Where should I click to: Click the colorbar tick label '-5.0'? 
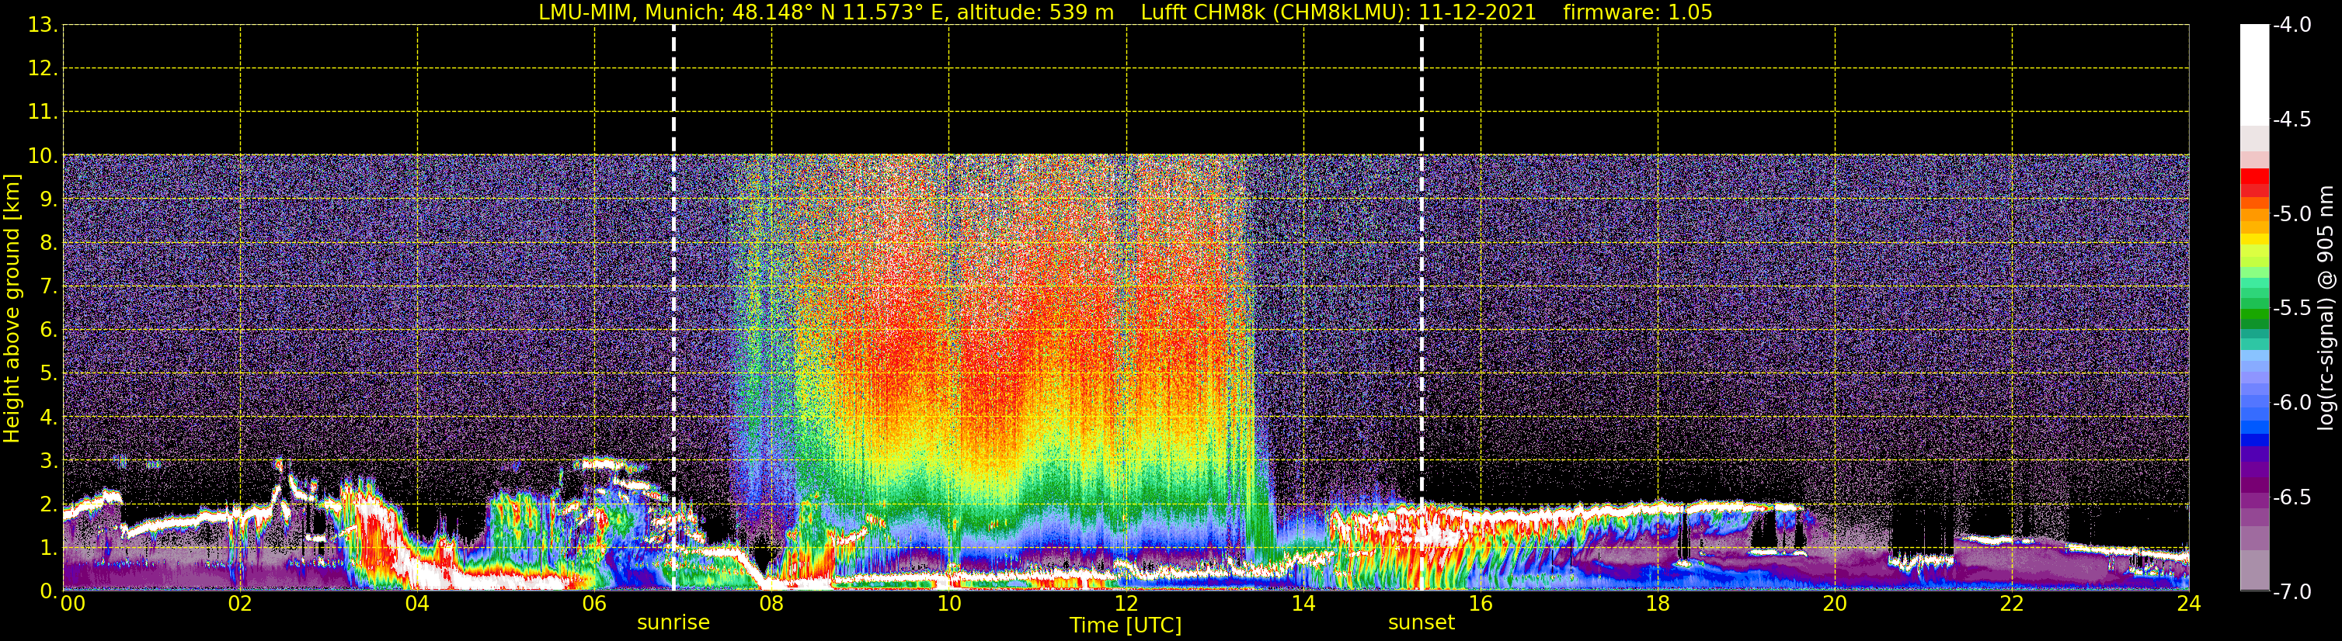[2291, 213]
